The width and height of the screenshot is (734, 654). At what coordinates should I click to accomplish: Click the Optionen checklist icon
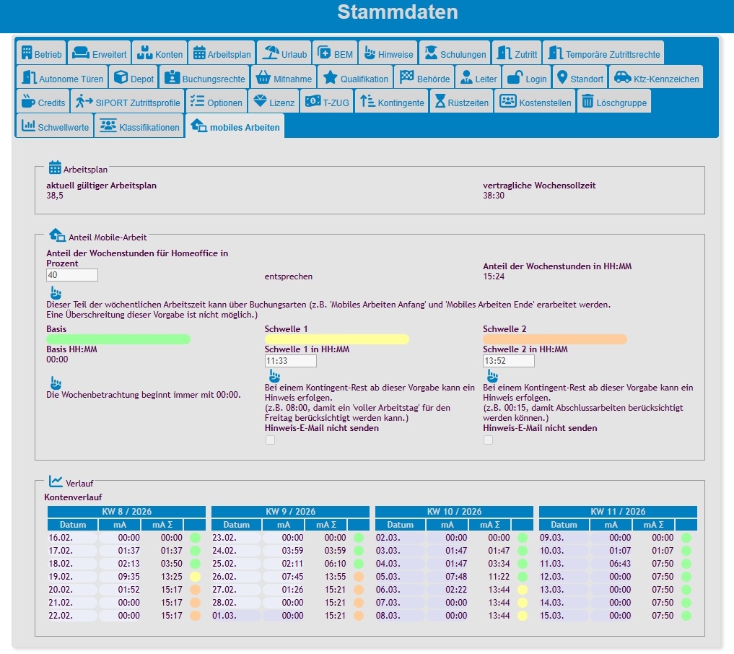pos(197,101)
